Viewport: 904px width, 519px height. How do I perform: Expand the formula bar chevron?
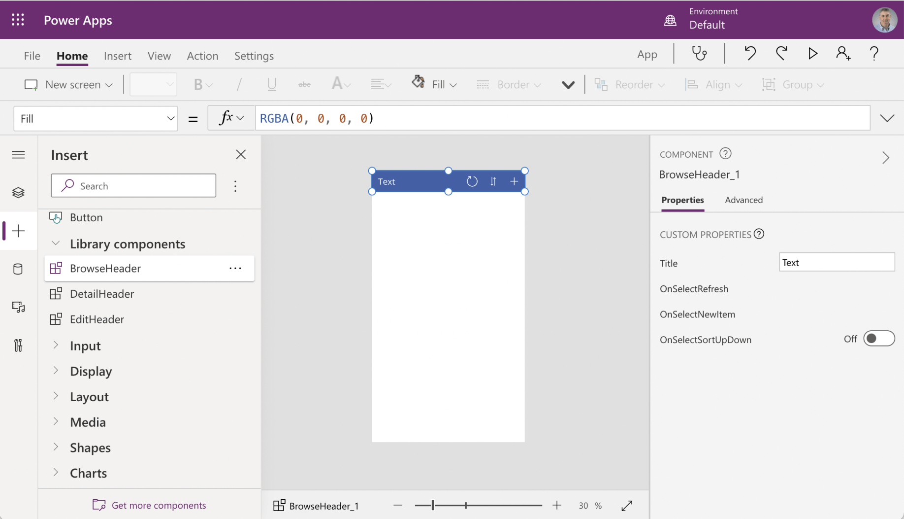[887, 118]
